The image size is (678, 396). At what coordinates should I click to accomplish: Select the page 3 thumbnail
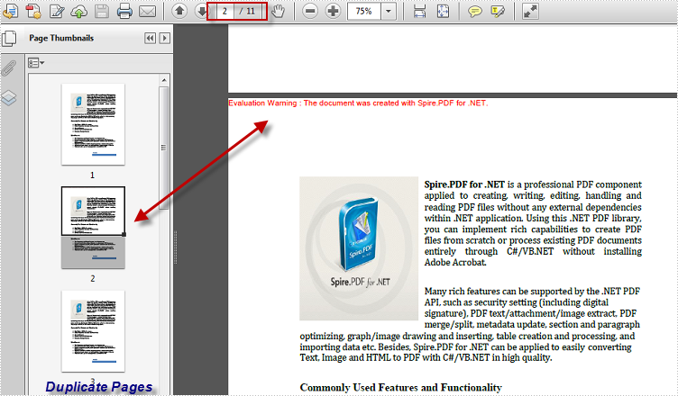tap(93, 331)
